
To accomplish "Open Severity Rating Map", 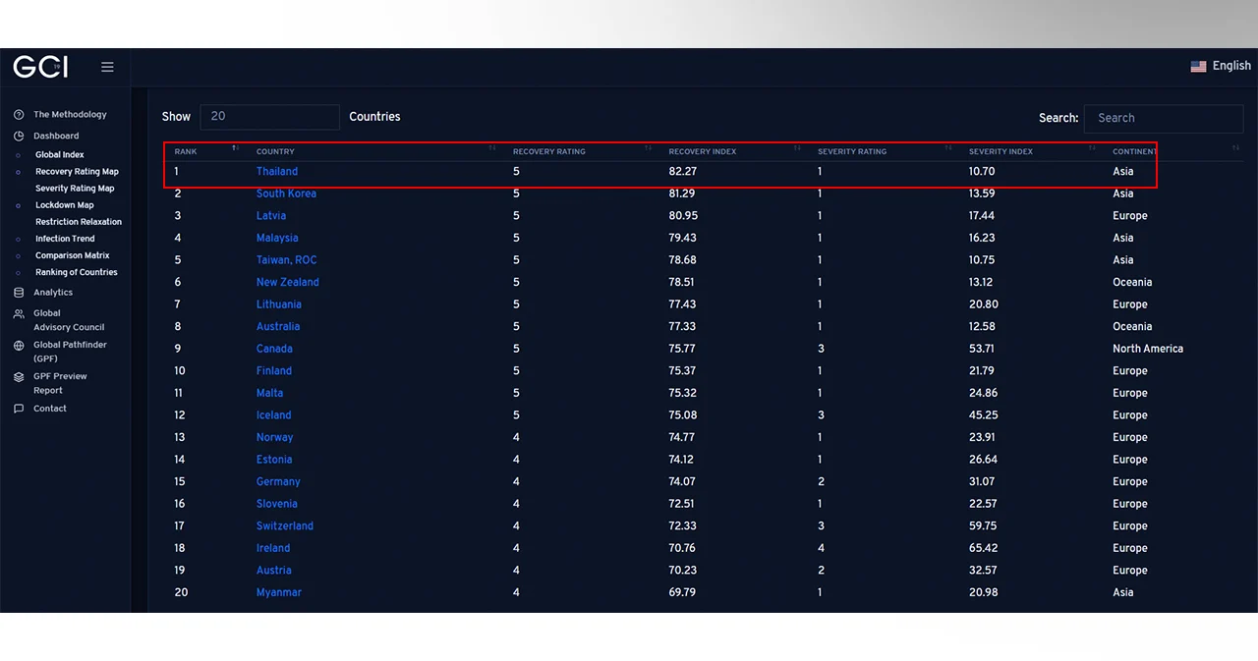I will pyautogui.click(x=75, y=189).
